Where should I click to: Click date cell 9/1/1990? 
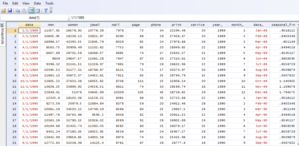click(29, 143)
